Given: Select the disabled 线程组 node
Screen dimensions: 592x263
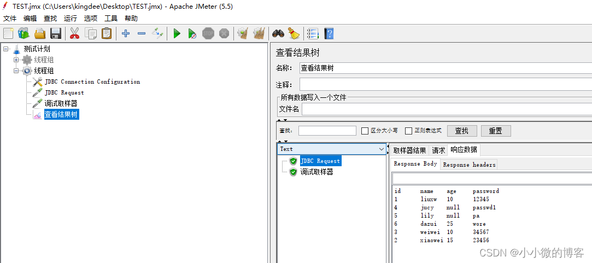Looking at the screenshot, I should click(x=44, y=60).
